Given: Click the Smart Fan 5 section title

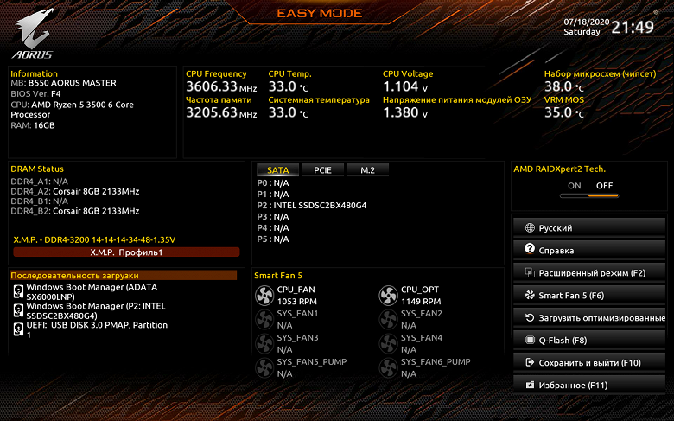Looking at the screenshot, I should [278, 275].
